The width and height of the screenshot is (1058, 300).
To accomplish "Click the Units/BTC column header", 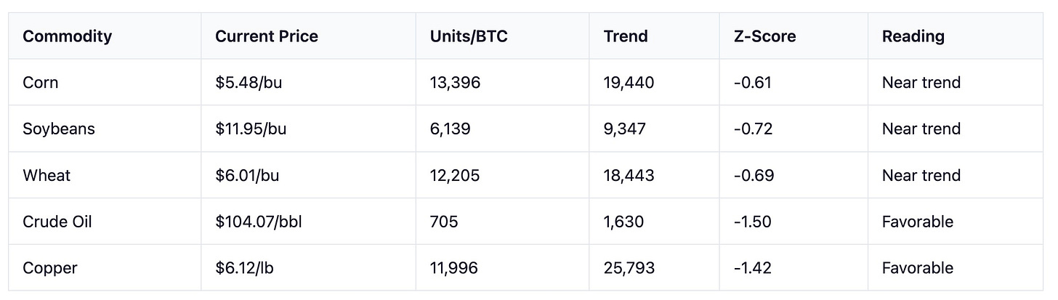I will click(469, 36).
